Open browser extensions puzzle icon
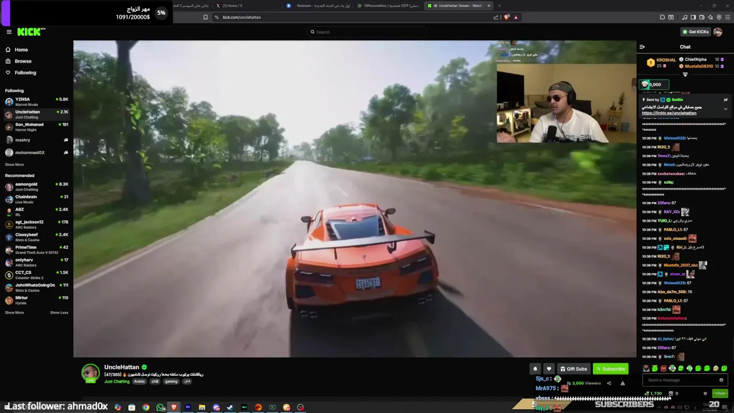Image resolution: width=734 pixels, height=413 pixels. pyautogui.click(x=662, y=17)
